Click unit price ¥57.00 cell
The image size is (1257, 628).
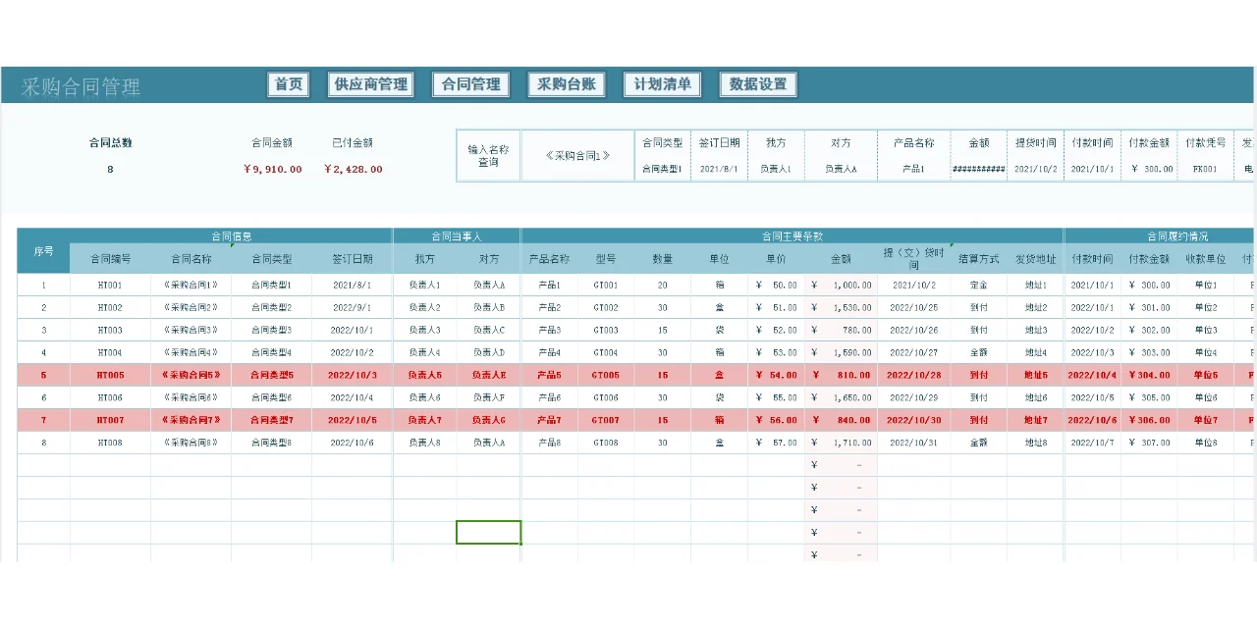776,443
